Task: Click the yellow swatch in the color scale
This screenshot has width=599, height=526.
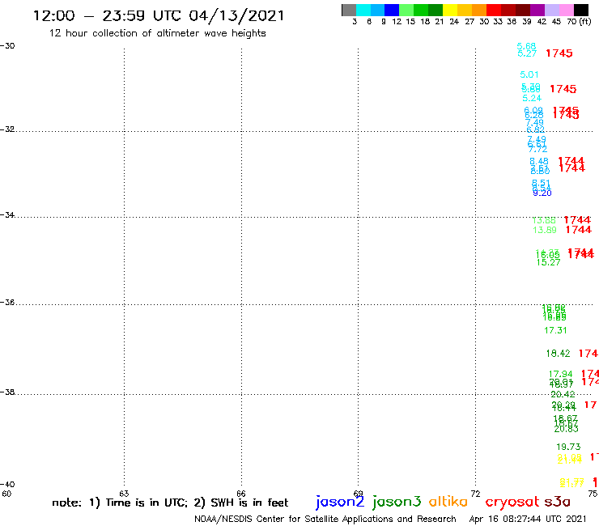Action: coord(450,10)
